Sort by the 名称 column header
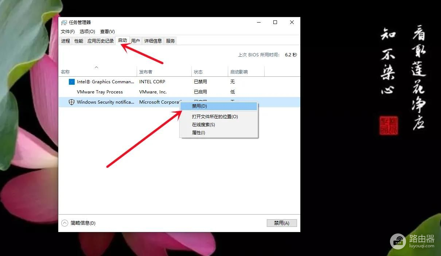The image size is (441, 256). (98, 72)
